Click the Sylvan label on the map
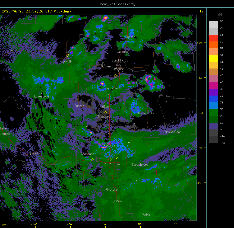Image resolution: width=234 pixels, height=228 pixels. (x=106, y=66)
